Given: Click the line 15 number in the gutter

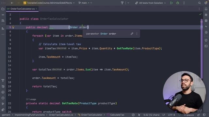Looking at the screenshot, I should tap(9, 70).
